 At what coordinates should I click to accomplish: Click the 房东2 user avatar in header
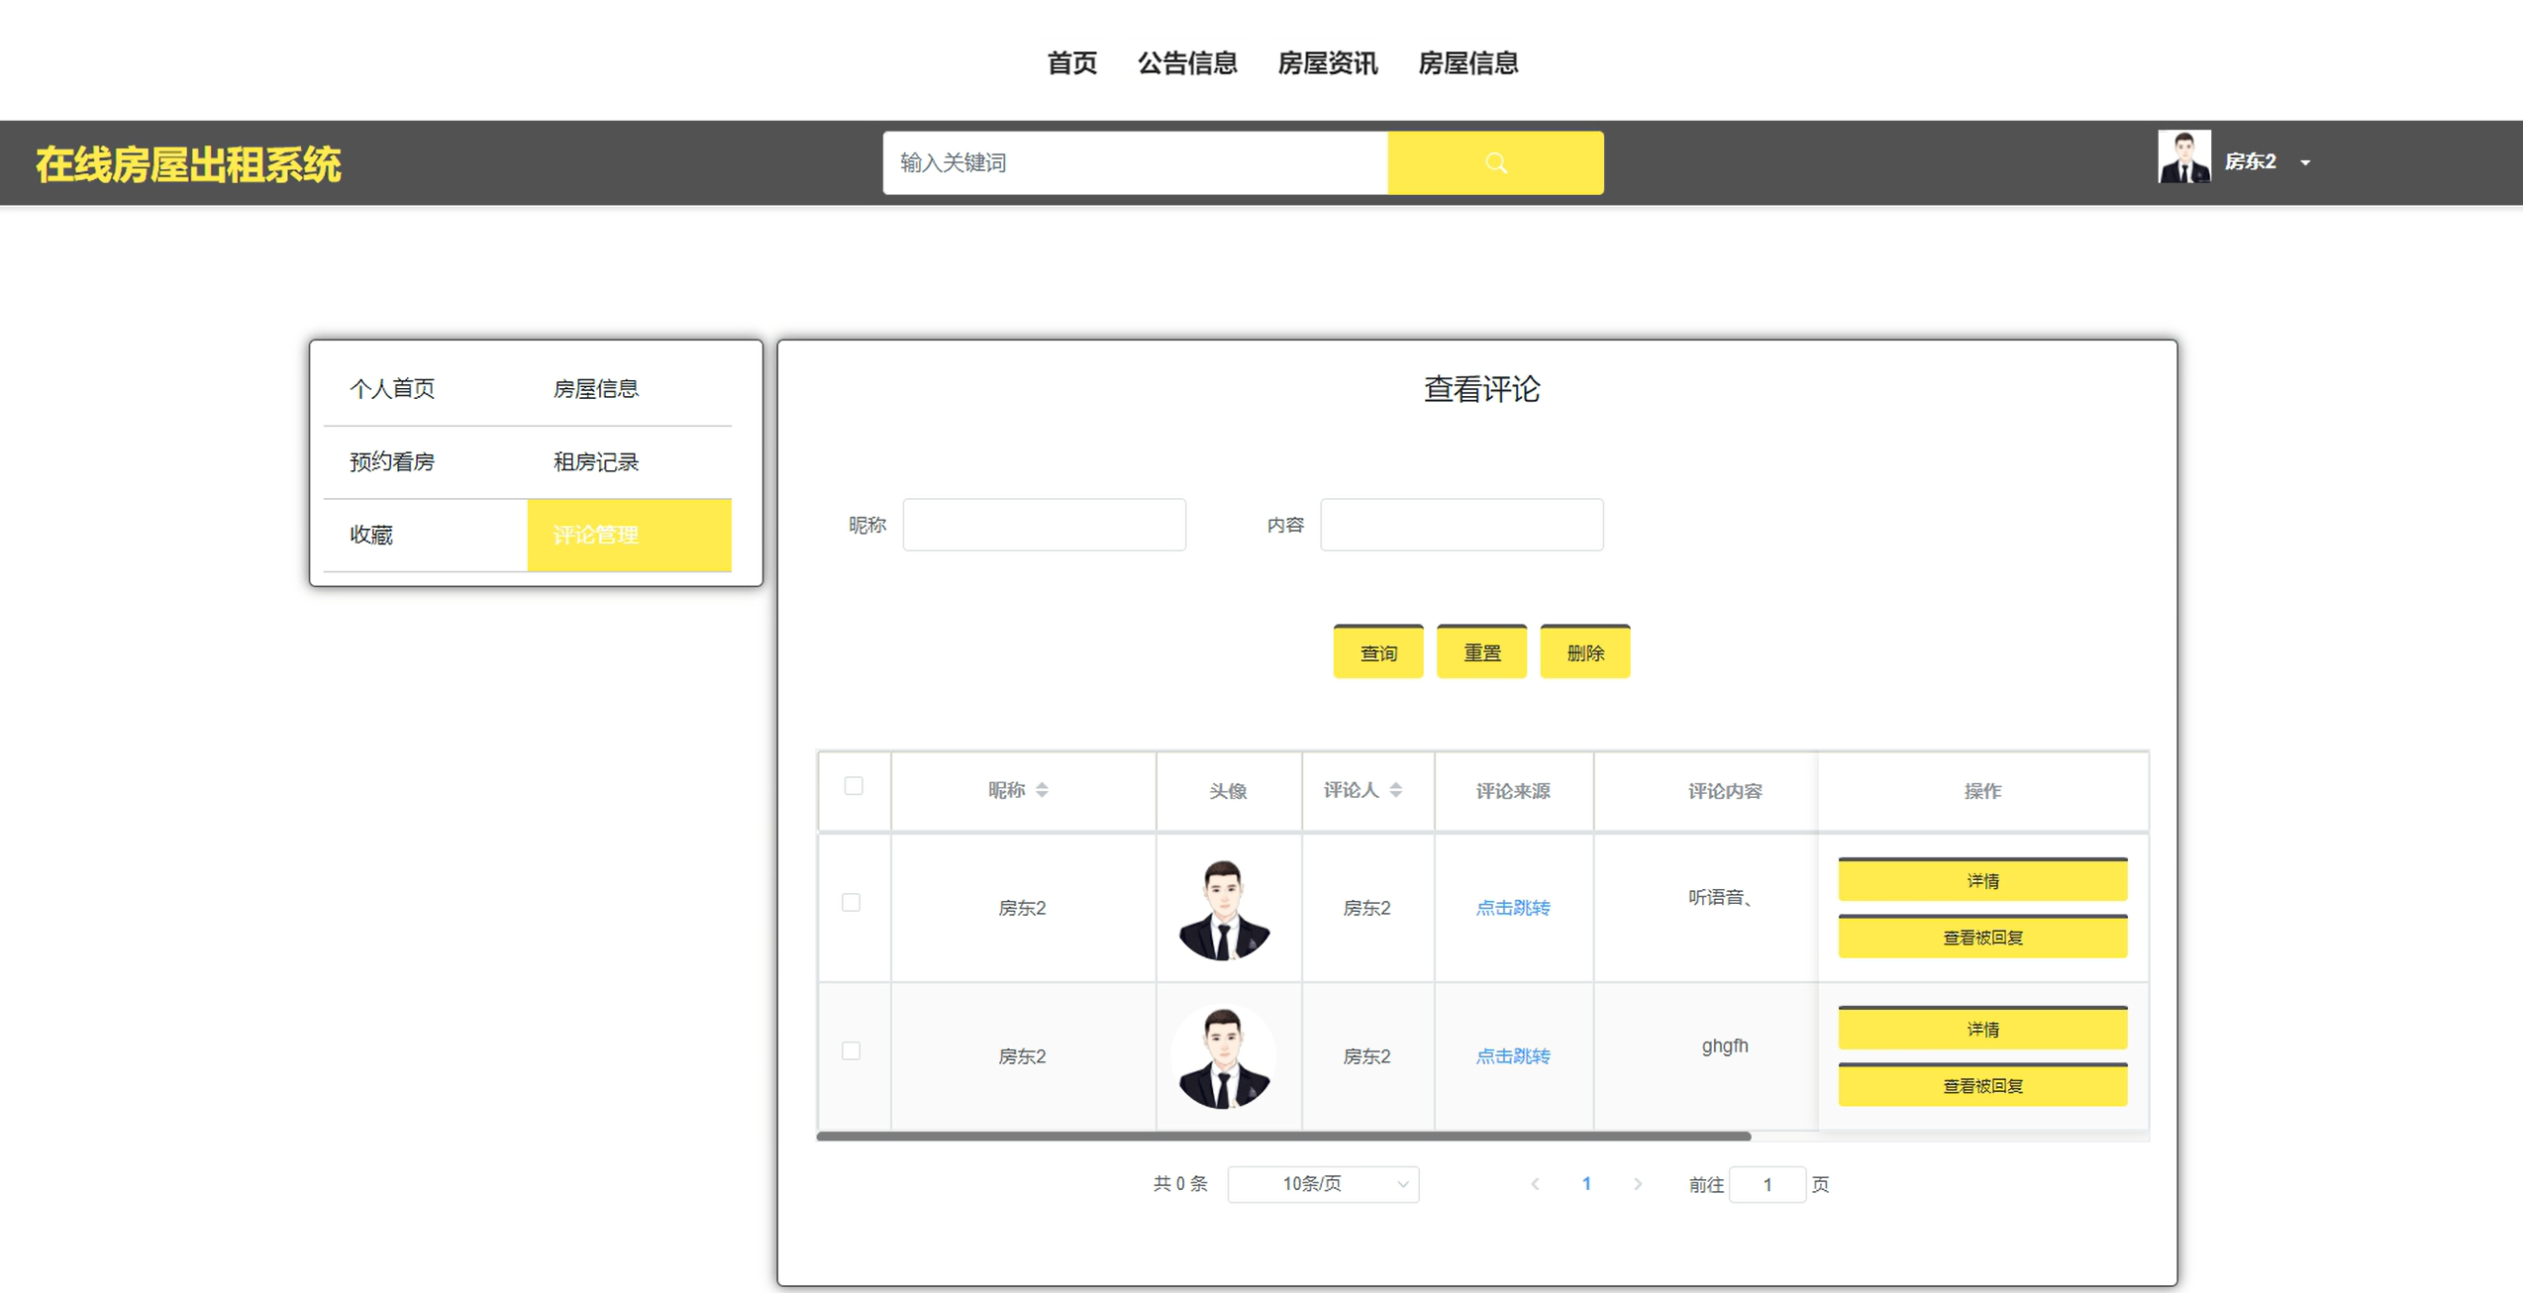point(2183,157)
